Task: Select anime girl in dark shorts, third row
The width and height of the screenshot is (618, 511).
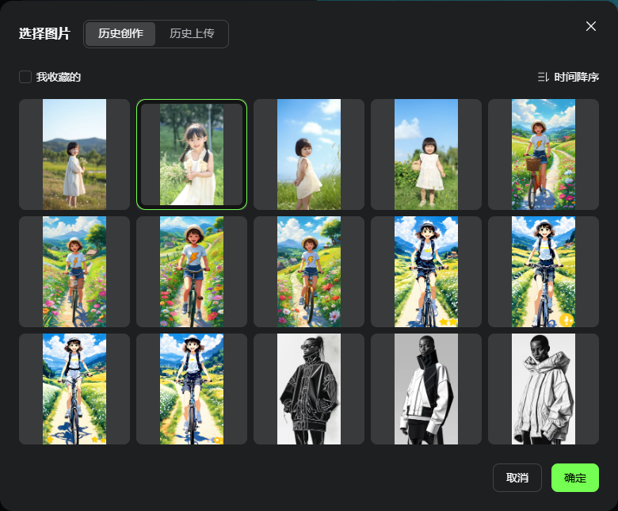Action: 192,389
